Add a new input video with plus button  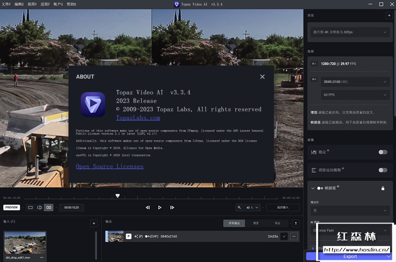(x=94, y=223)
